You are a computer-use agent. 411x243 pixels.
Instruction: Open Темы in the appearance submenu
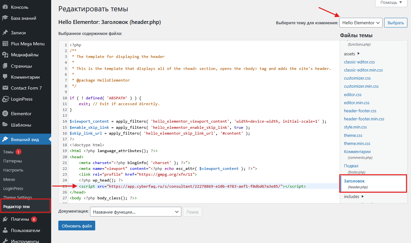point(8,152)
